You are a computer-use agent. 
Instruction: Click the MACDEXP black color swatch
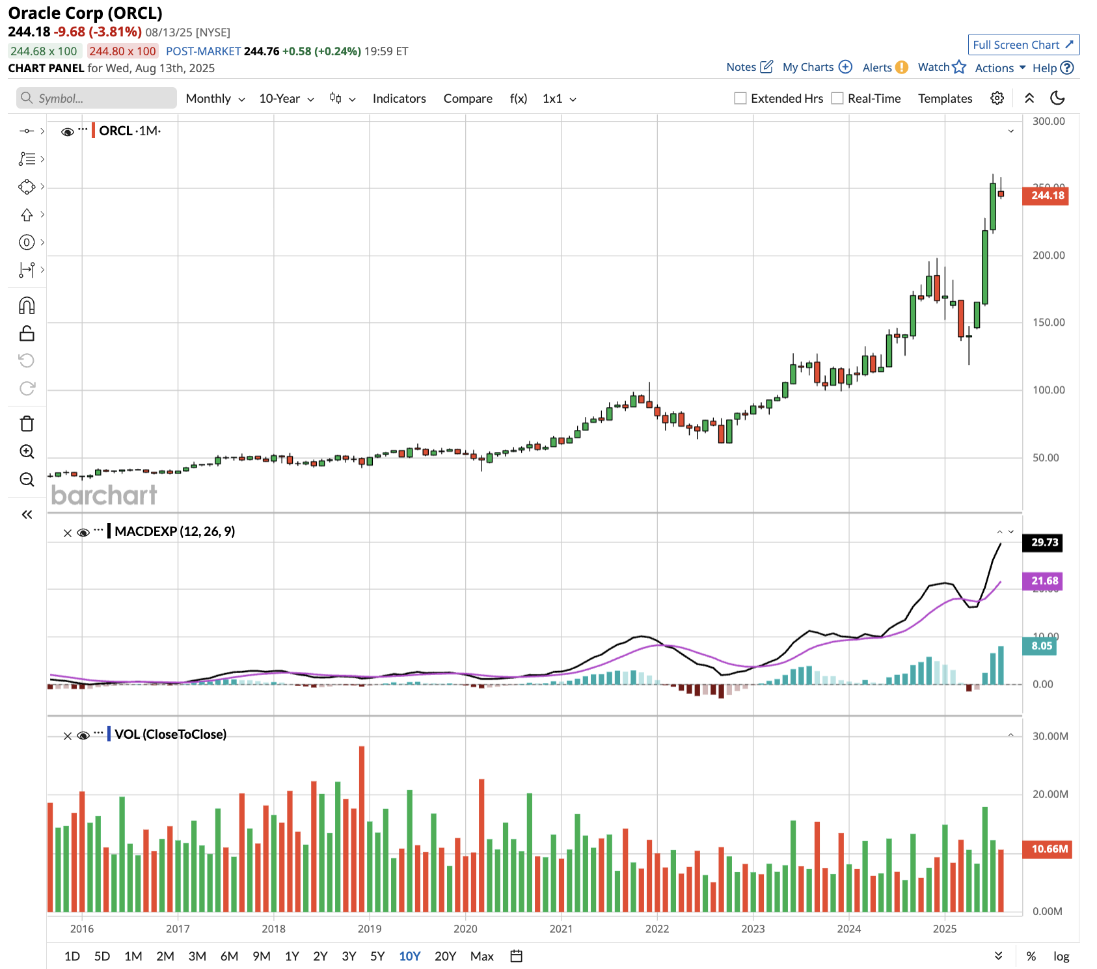(109, 531)
